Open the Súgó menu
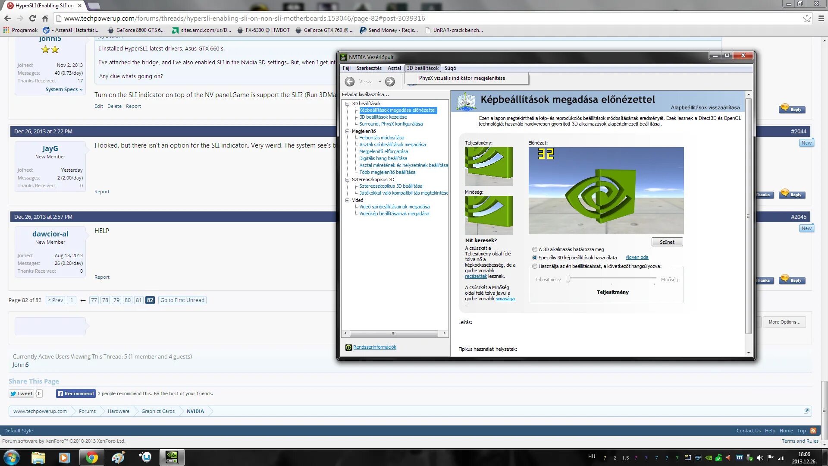The image size is (828, 466). [x=450, y=68]
